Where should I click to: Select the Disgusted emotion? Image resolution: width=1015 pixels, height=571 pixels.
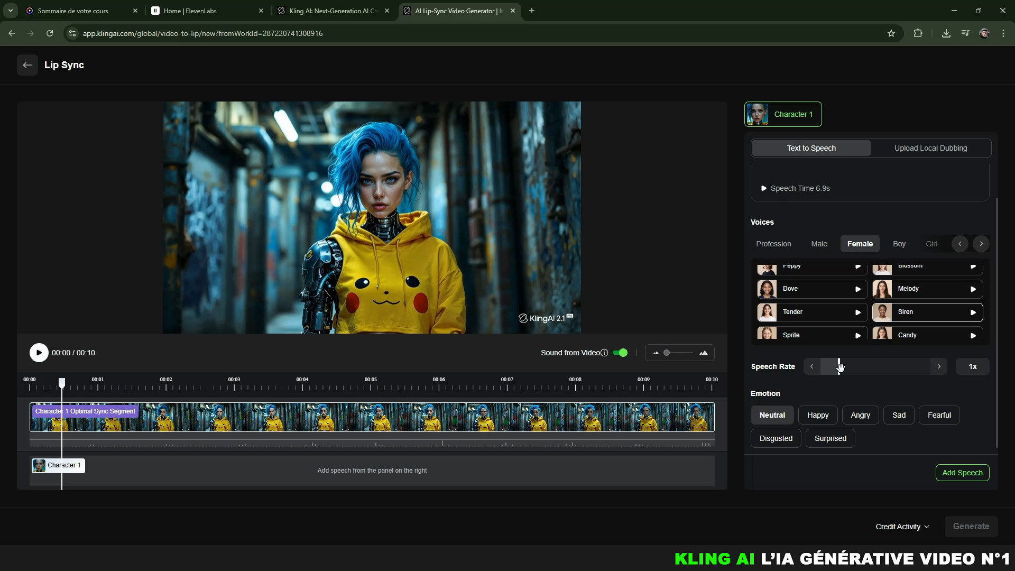point(776,438)
